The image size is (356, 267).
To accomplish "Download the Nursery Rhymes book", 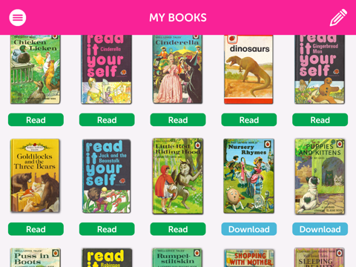I will tap(249, 229).
